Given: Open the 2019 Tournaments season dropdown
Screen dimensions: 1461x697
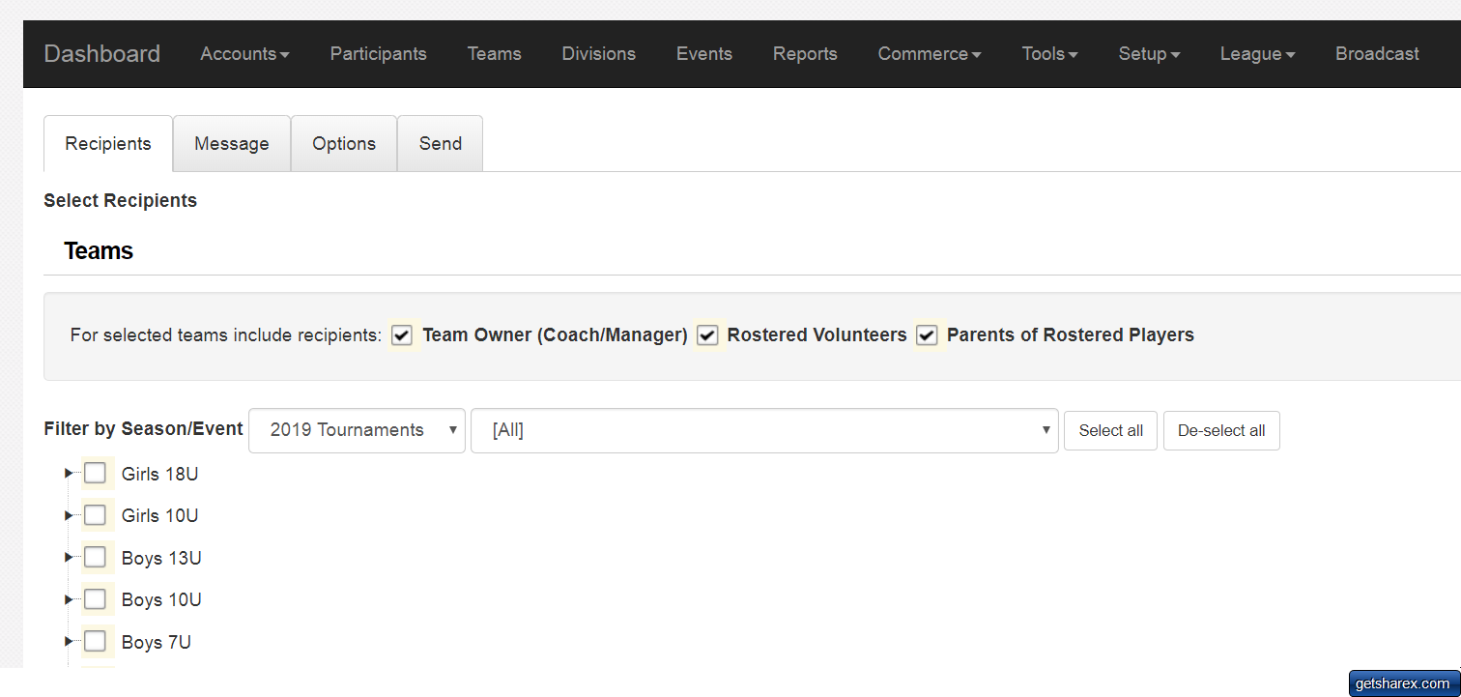Looking at the screenshot, I should (357, 430).
